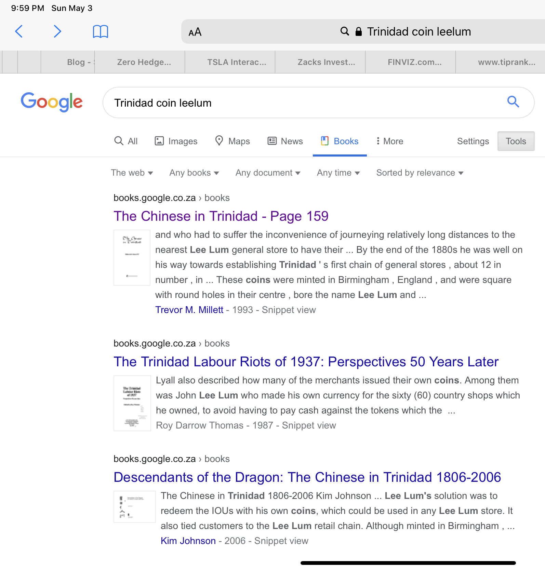The height and width of the screenshot is (570, 545).
Task: Open 'The Chinese in Trinidad - Page 159' result
Action: [221, 216]
